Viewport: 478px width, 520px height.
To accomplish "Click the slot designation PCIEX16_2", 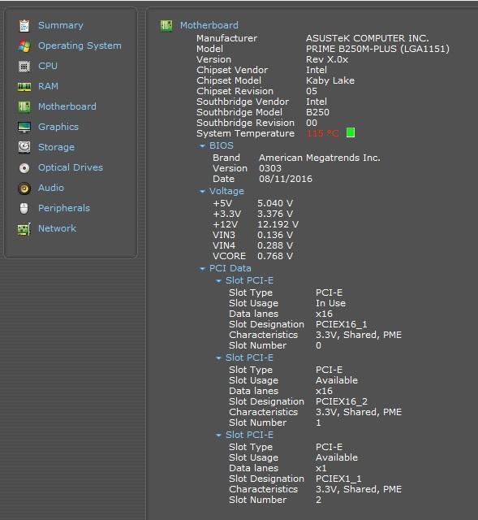I will tap(342, 401).
